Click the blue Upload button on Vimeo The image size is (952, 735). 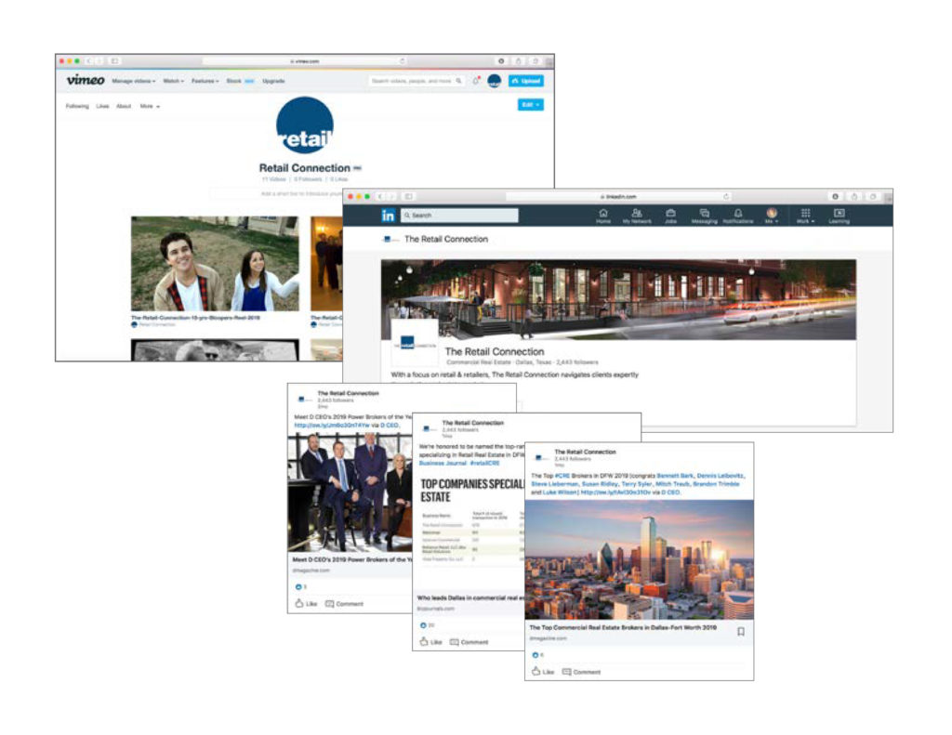click(526, 81)
